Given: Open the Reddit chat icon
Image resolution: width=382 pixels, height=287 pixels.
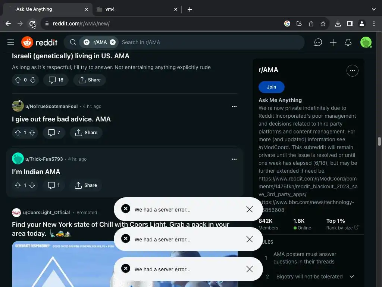Looking at the screenshot, I should (x=318, y=42).
